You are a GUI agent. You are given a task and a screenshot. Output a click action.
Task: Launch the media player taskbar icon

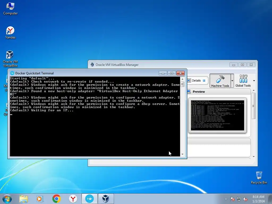(40, 199)
